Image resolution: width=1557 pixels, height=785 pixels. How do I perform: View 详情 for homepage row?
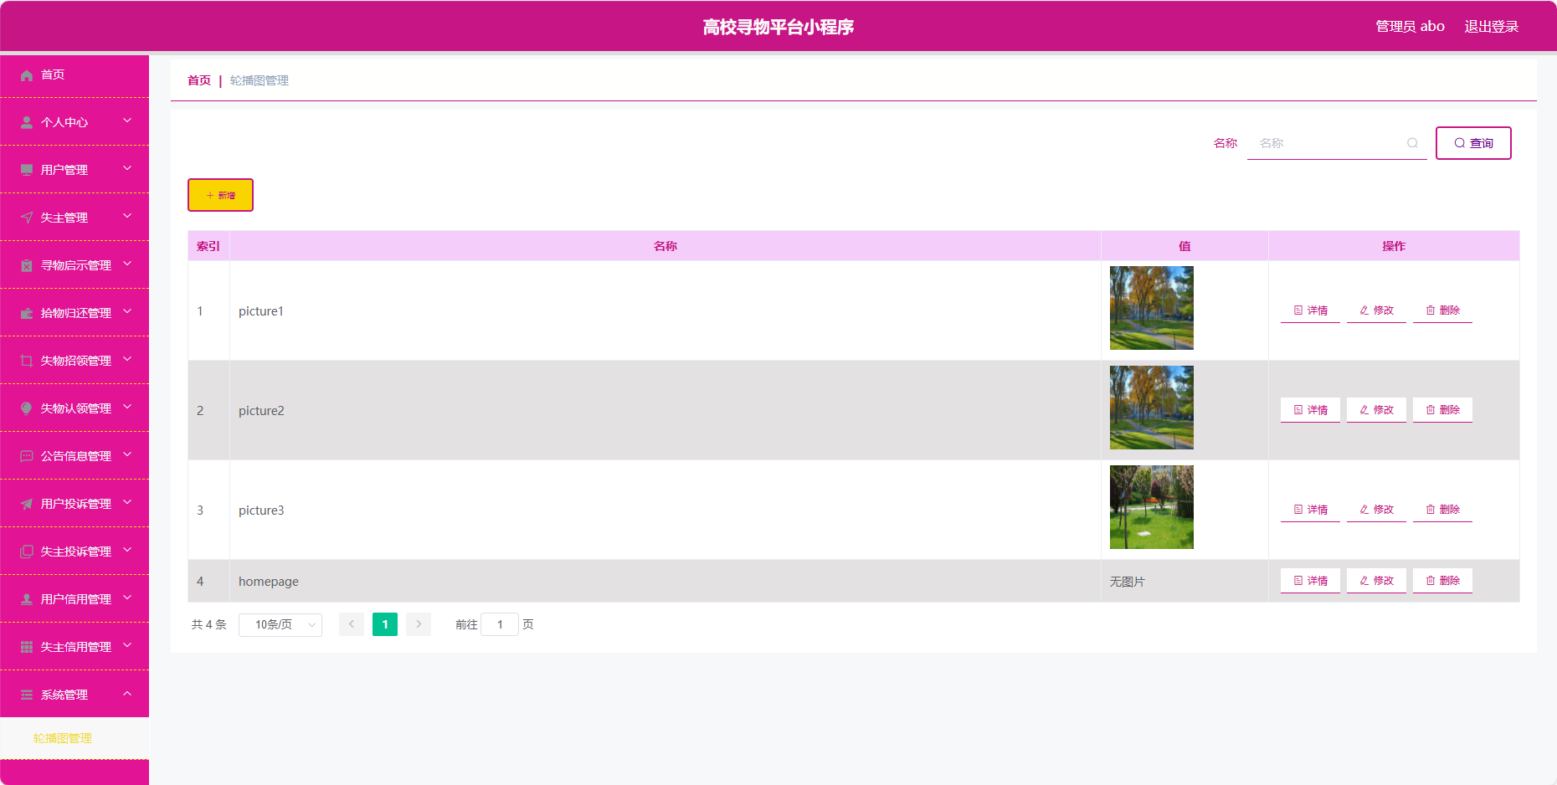tap(1310, 581)
